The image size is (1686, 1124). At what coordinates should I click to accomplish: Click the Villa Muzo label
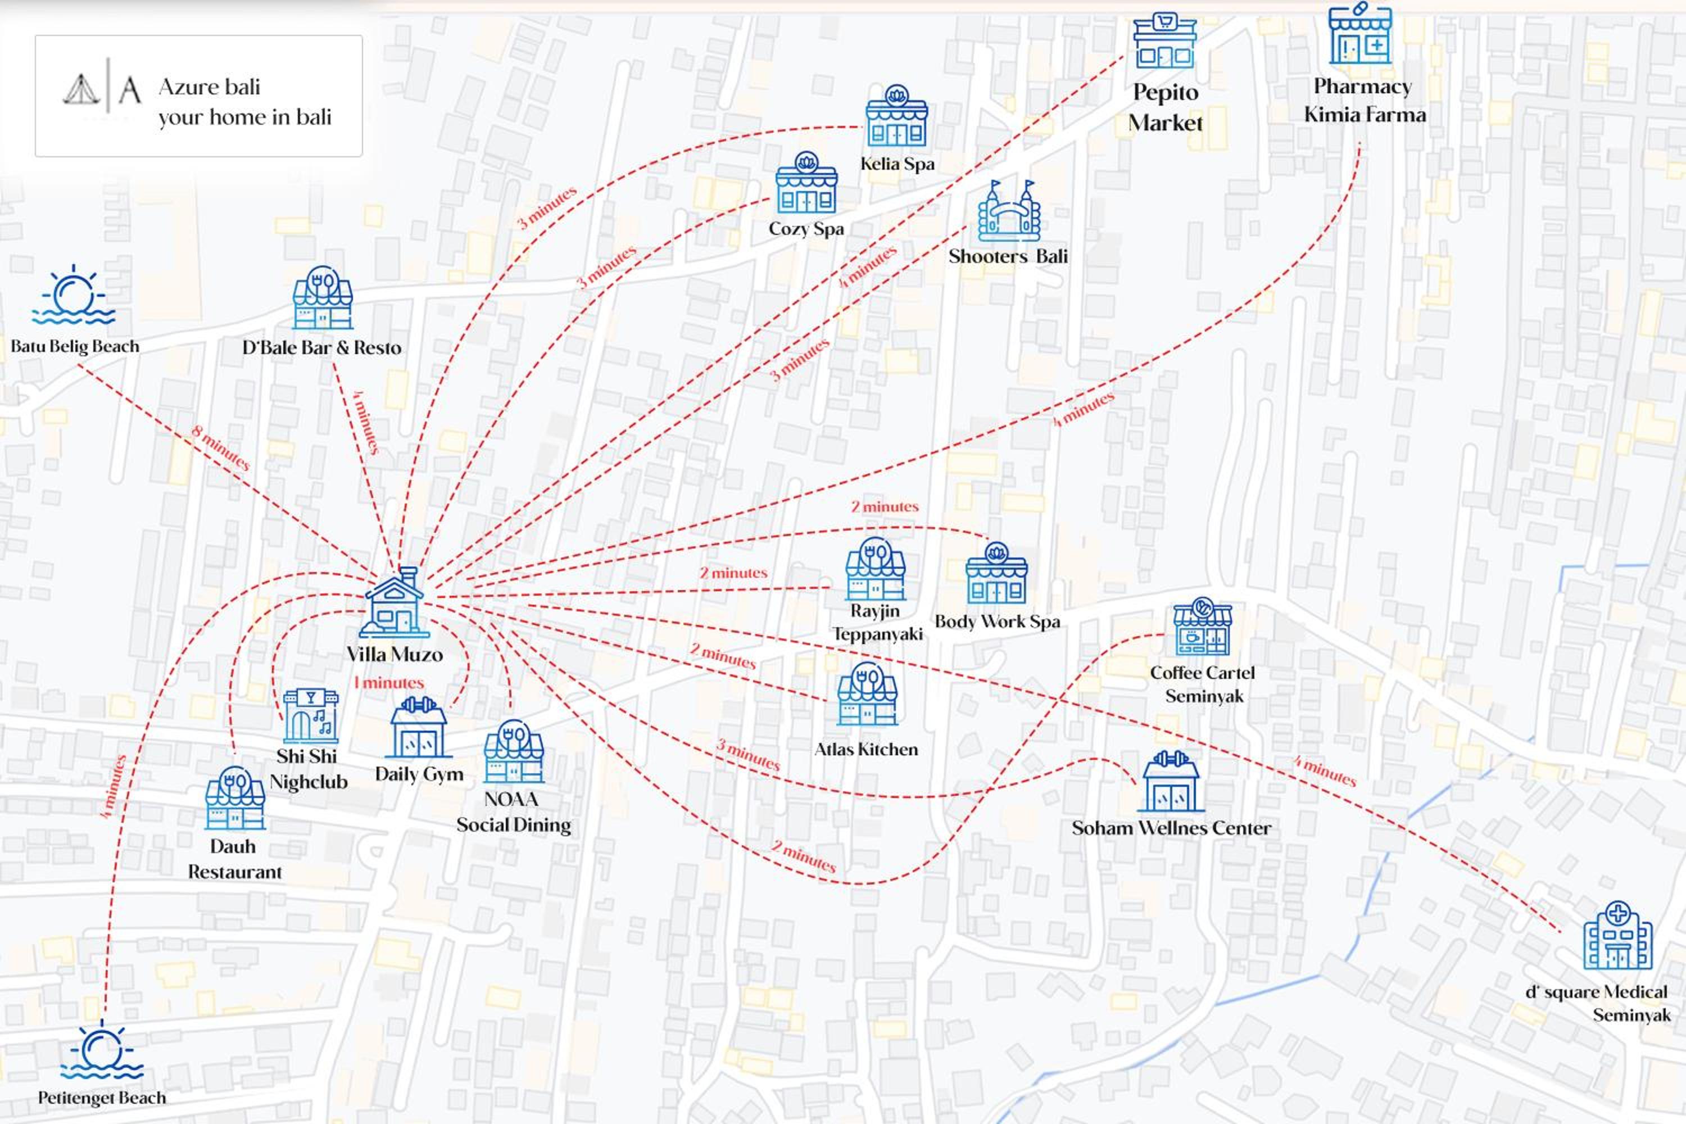coord(395,655)
